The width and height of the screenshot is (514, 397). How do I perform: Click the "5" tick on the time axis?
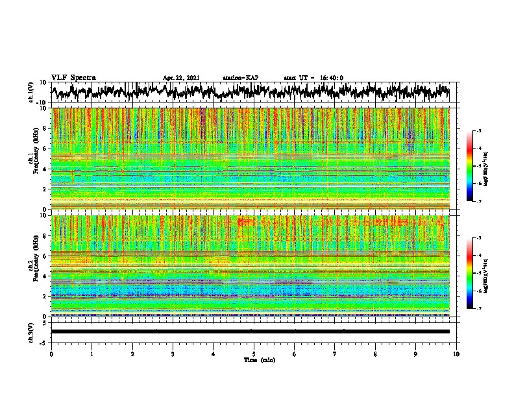click(x=254, y=354)
